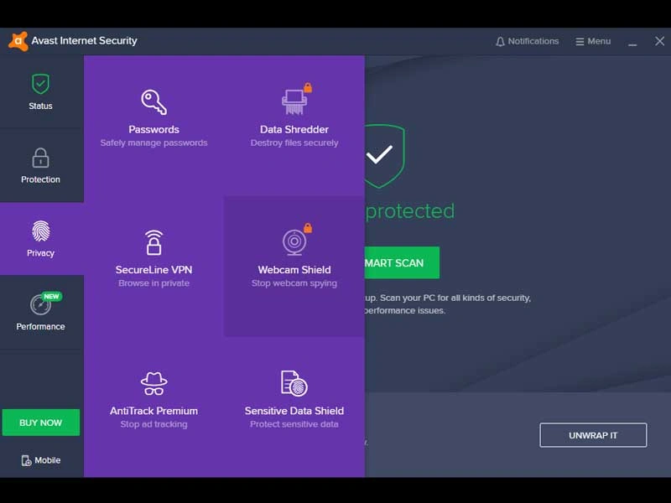
Task: Click the UNWRAP IT button
Action: (x=593, y=435)
